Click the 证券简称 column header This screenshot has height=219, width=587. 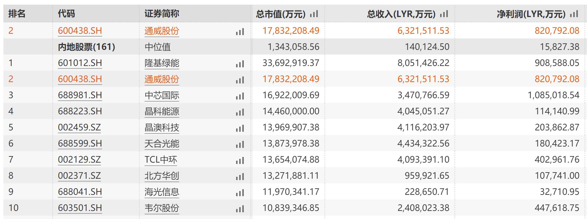(x=162, y=14)
